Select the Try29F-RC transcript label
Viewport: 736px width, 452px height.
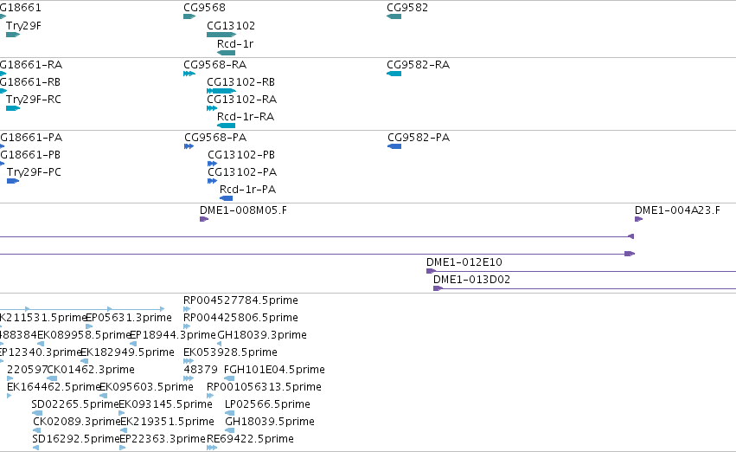pos(34,100)
